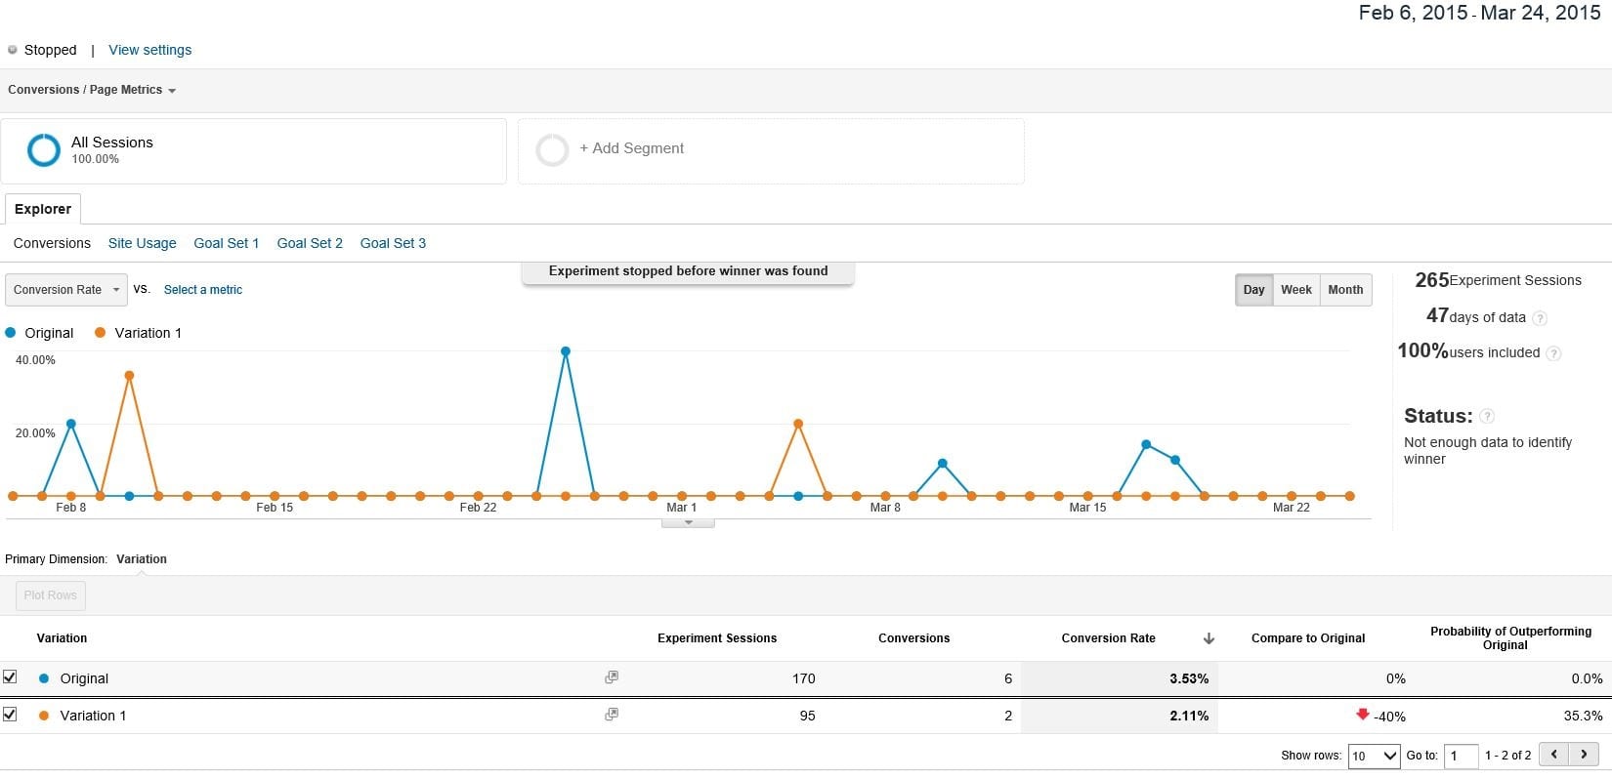Click the Plot Rows button

[51, 595]
